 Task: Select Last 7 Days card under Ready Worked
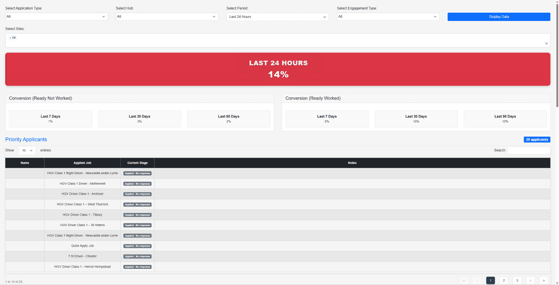coord(327,119)
